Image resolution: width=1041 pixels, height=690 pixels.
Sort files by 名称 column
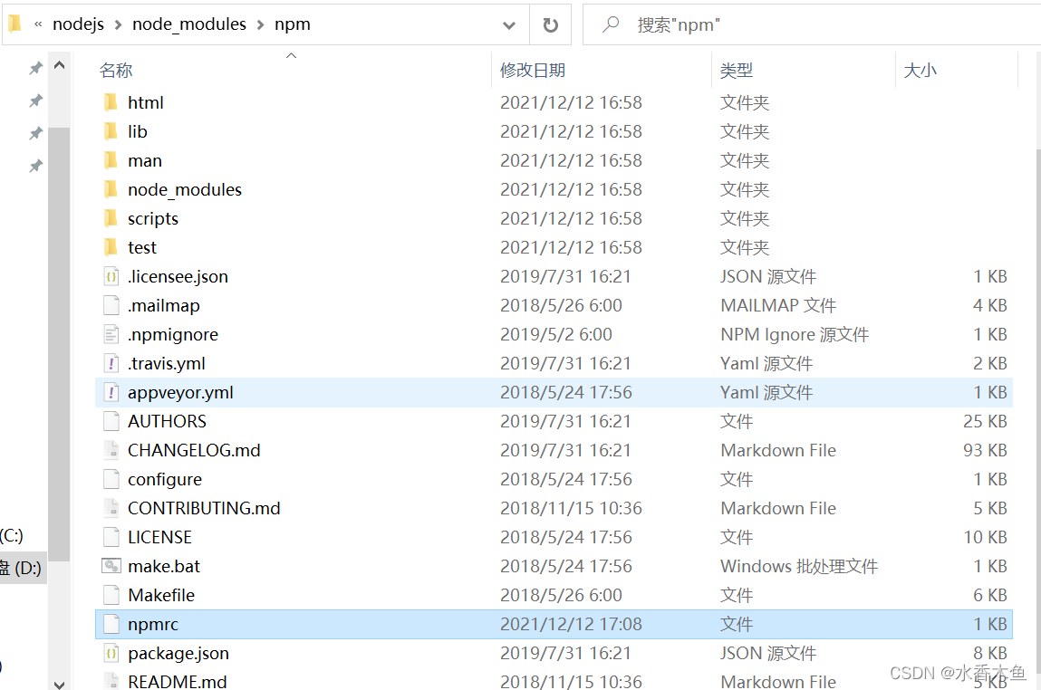point(116,71)
